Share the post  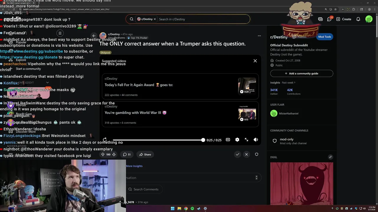point(145,154)
